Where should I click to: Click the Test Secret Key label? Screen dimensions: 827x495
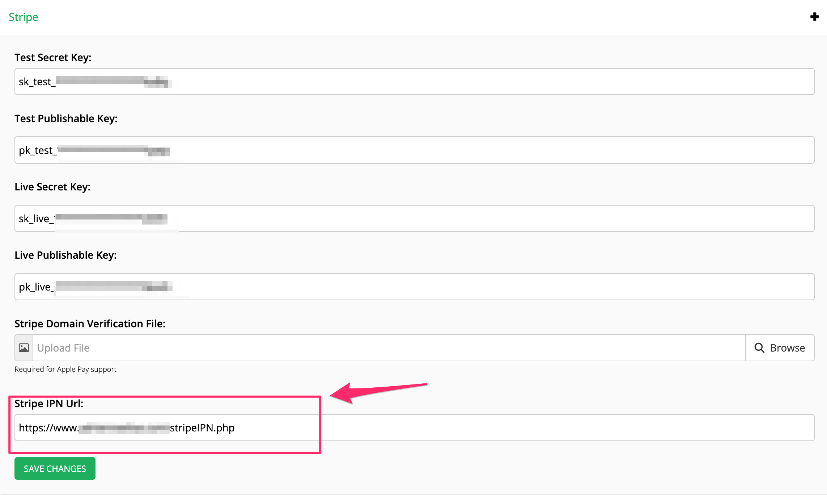point(53,57)
